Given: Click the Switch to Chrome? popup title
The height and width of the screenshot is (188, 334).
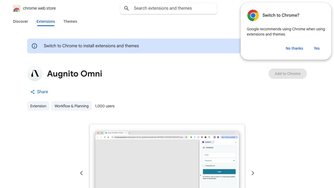Looking at the screenshot, I should click(281, 15).
